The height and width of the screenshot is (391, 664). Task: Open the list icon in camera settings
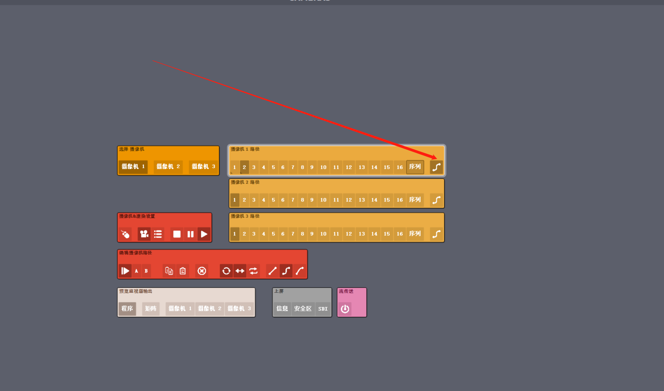tap(158, 234)
